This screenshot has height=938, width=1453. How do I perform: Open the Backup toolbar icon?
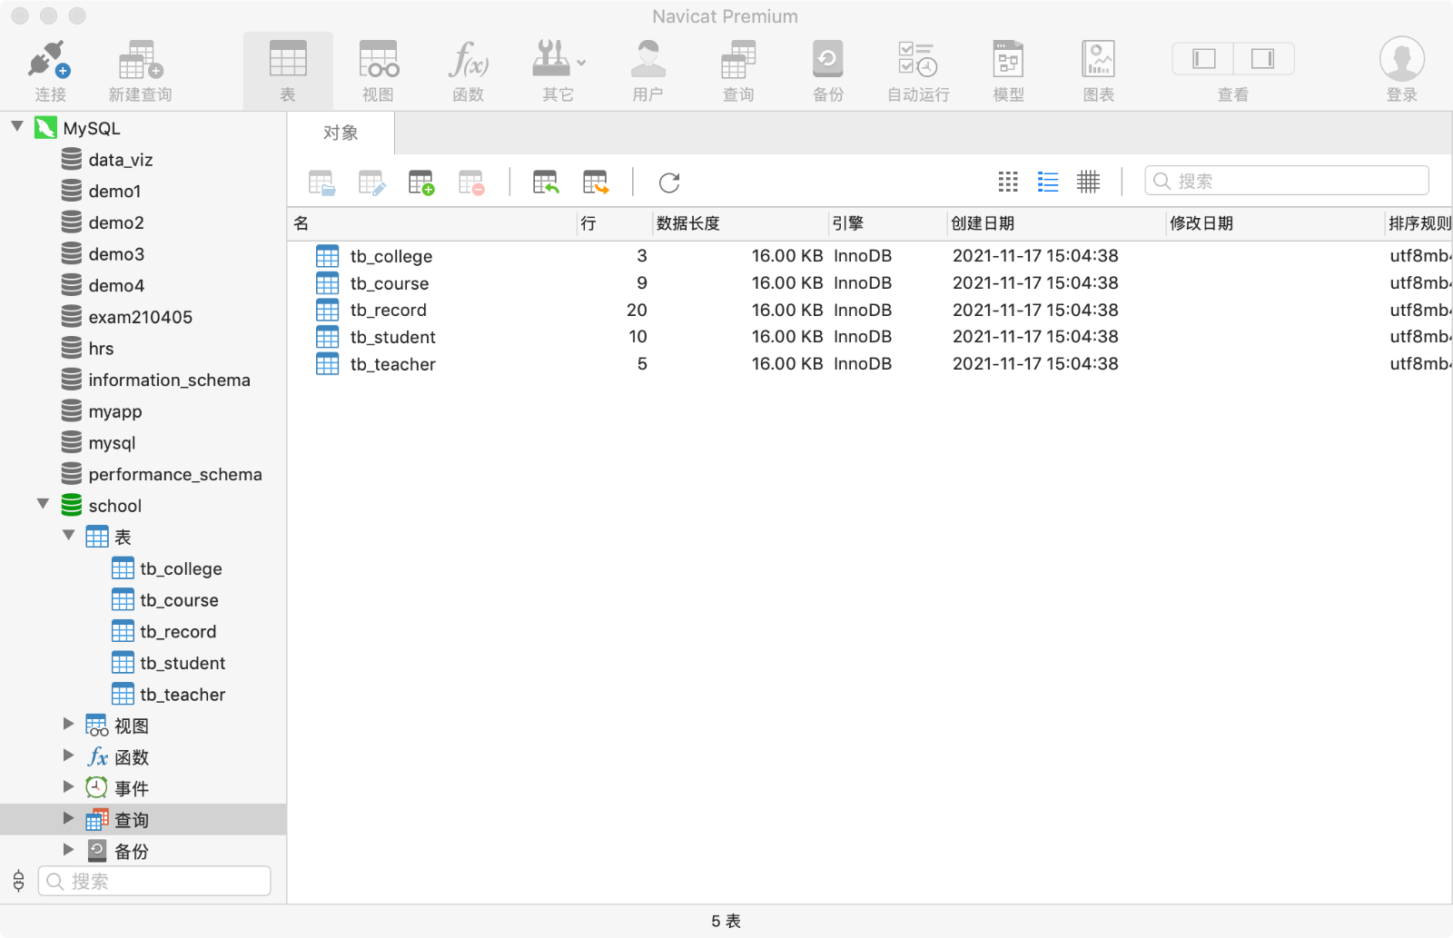point(827,60)
